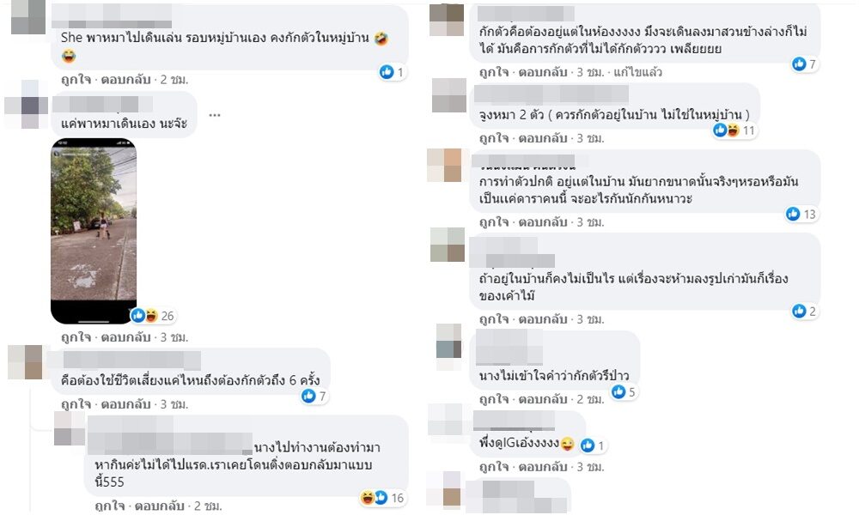Click ตอบกลับ below the dog-walk photo comment
The width and height of the screenshot is (859, 515).
pos(126,337)
